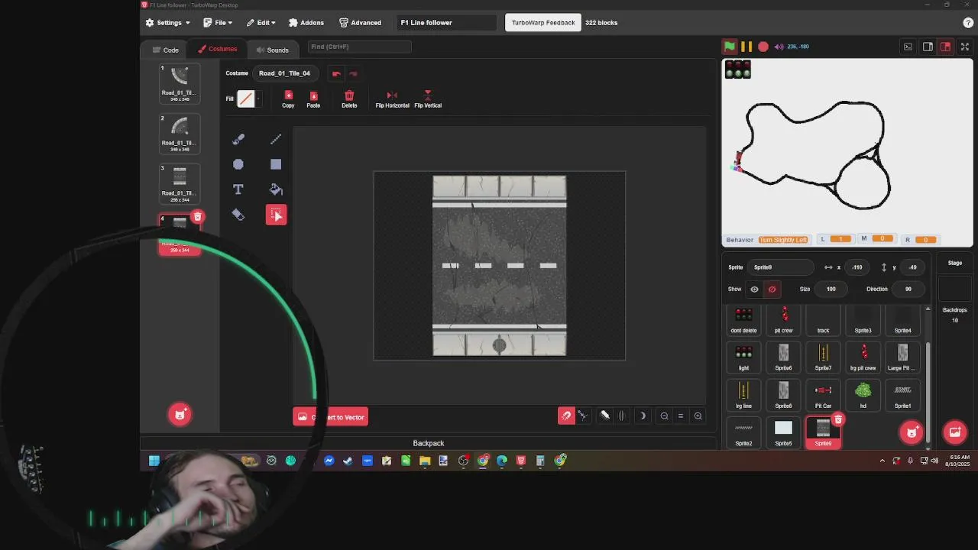The width and height of the screenshot is (978, 550).
Task: Open Choose a Costume button
Action: point(180,414)
